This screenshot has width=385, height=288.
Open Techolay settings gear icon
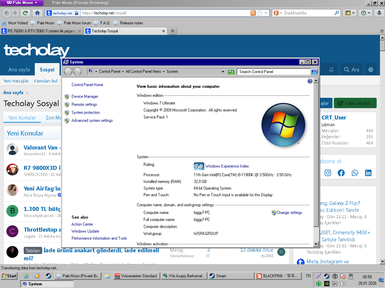[x=371, y=69]
